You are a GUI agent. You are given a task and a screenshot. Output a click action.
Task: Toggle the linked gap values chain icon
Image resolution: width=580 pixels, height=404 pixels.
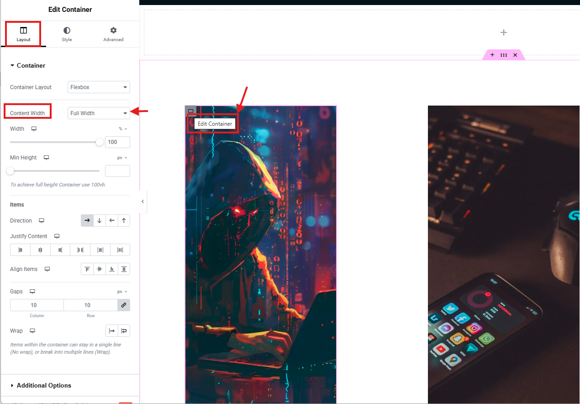tap(124, 305)
